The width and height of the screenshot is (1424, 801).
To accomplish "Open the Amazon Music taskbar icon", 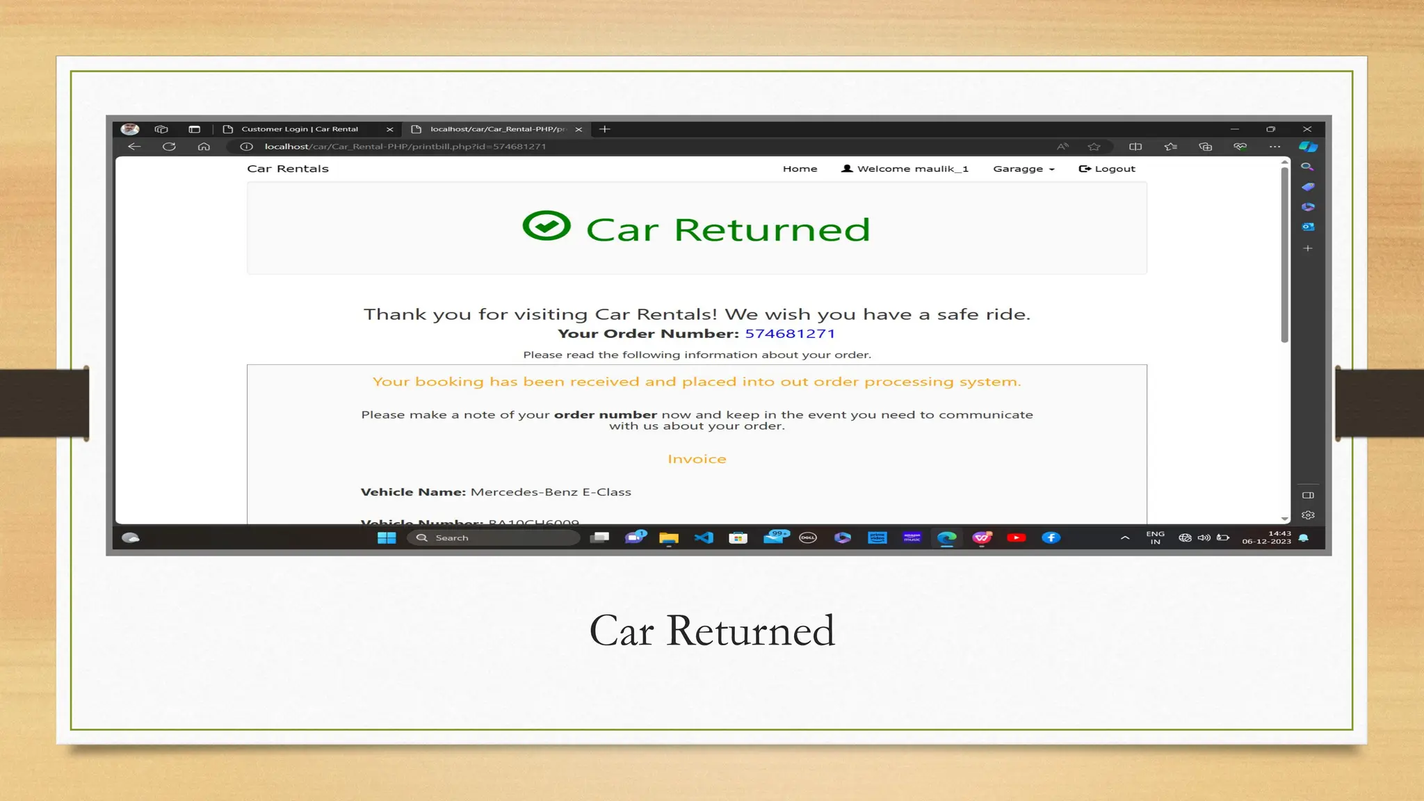I will 912,537.
